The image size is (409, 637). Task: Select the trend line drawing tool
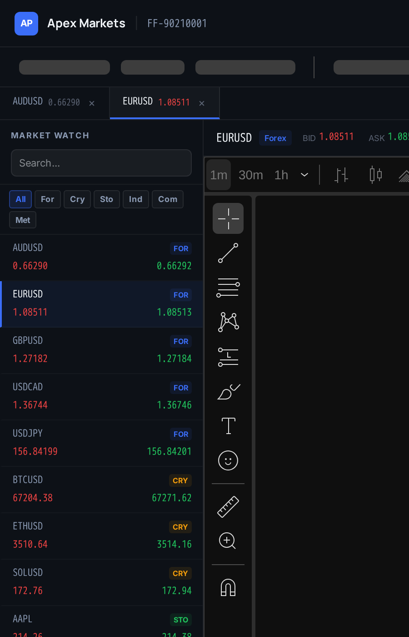tap(228, 253)
